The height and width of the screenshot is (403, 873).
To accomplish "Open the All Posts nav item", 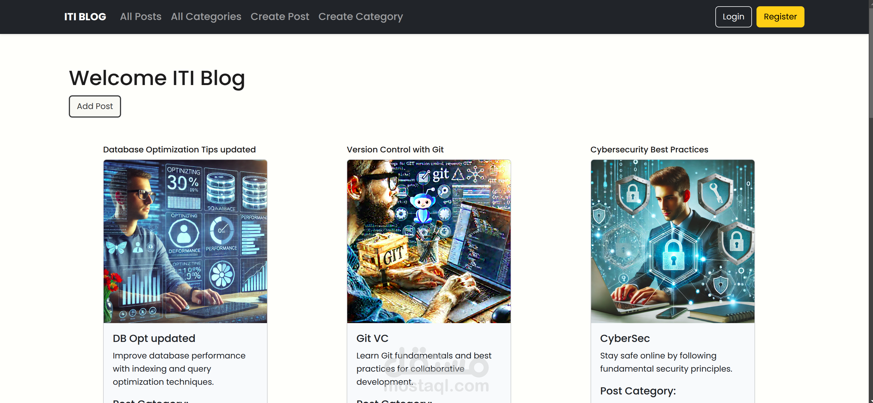I will click(140, 17).
